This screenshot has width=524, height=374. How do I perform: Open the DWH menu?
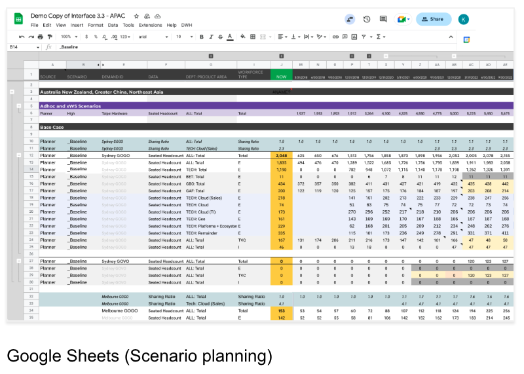[187, 25]
